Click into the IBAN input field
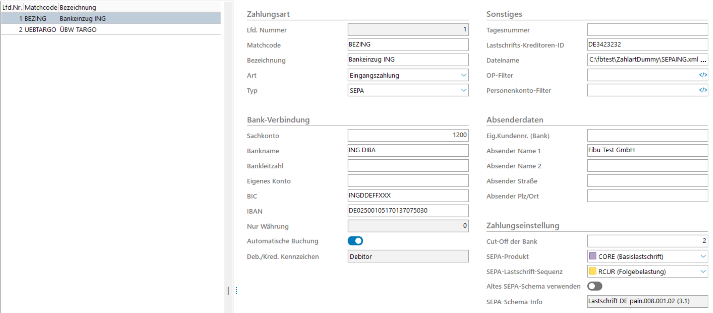This screenshot has width=713, height=313. coord(408,211)
